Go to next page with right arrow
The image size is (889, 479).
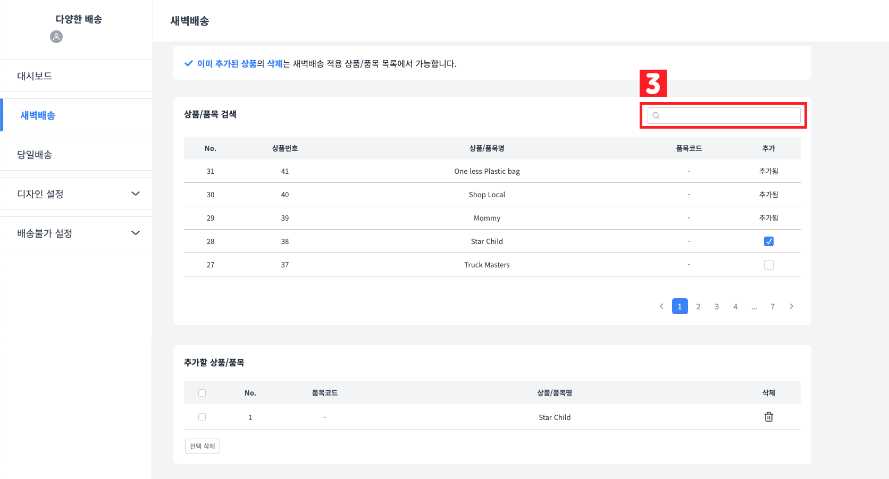click(x=791, y=307)
